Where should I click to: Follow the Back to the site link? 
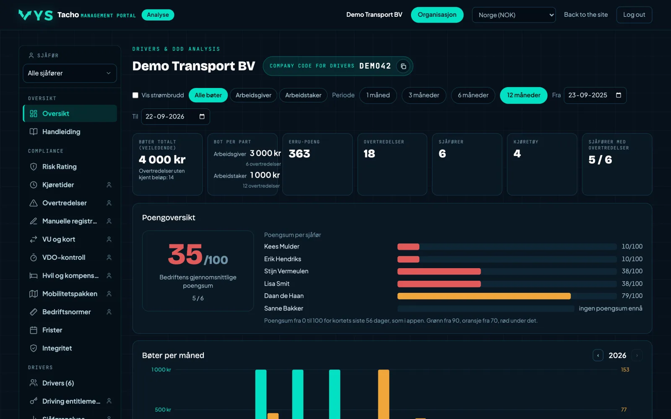coord(586,15)
